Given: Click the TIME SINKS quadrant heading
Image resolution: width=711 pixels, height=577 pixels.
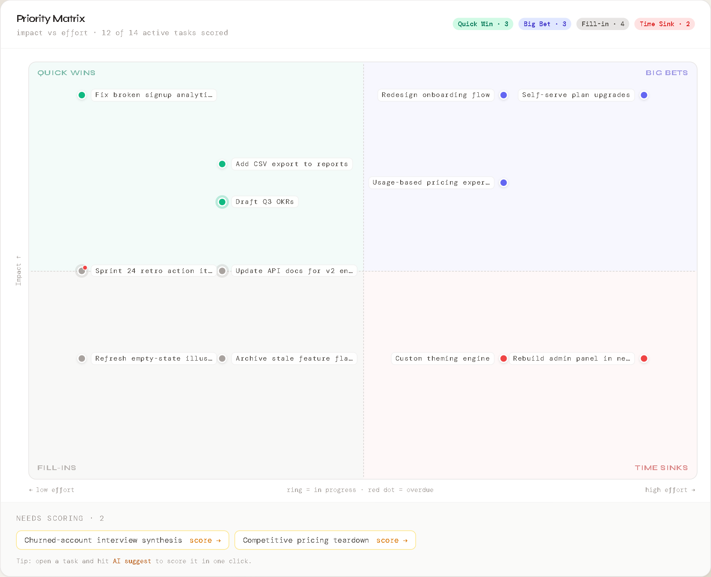Looking at the screenshot, I should pos(661,468).
